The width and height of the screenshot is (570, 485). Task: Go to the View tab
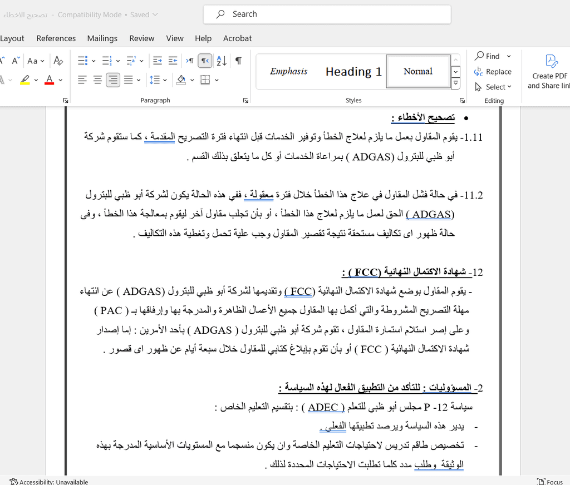[x=175, y=38]
